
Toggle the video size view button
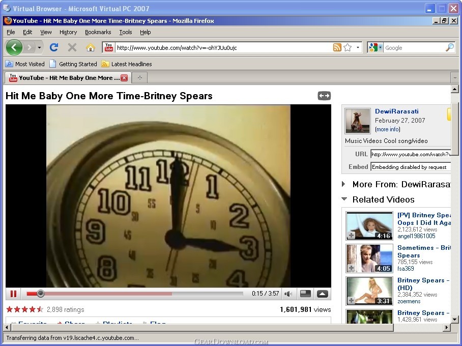pos(305,294)
